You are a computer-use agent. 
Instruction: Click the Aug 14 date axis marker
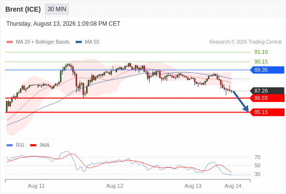[x=233, y=186]
